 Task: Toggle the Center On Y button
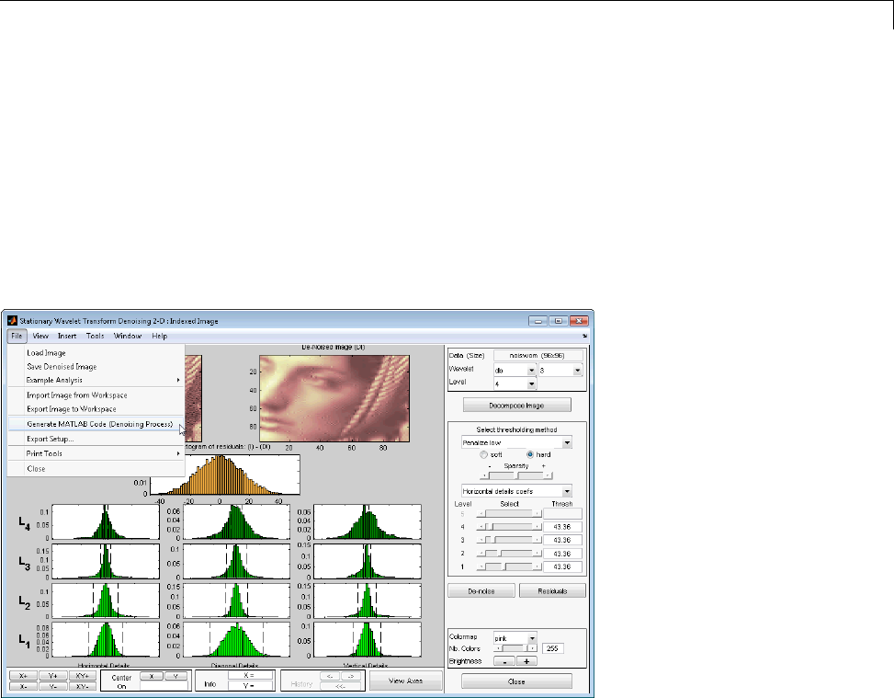coord(176,676)
